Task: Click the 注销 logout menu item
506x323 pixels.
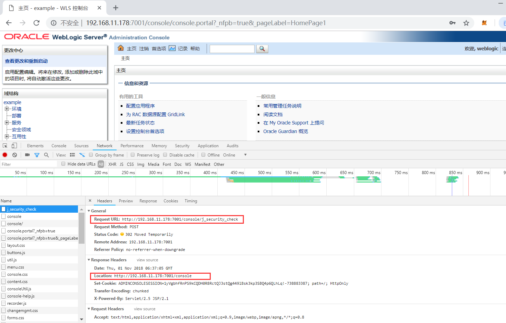Action: [x=144, y=49]
